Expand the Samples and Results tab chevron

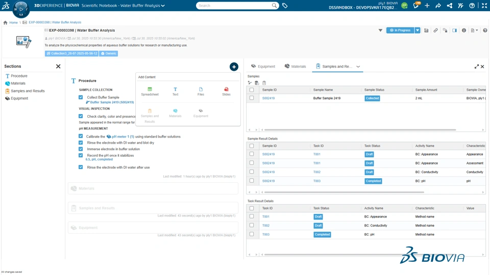click(x=358, y=67)
